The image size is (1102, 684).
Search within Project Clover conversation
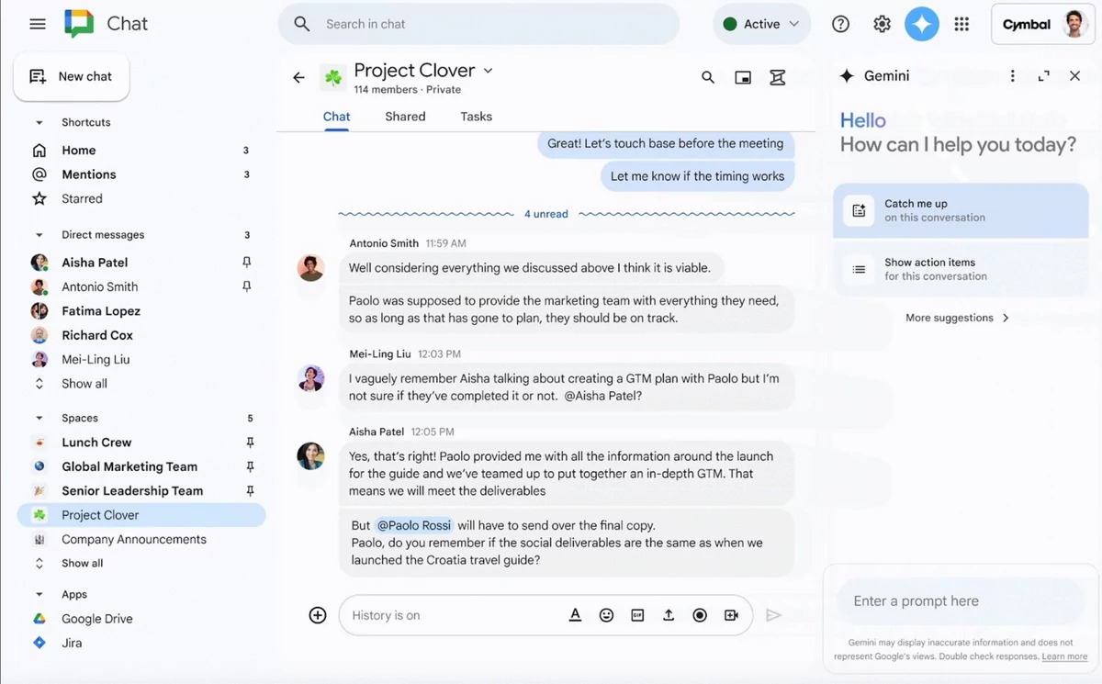click(708, 77)
